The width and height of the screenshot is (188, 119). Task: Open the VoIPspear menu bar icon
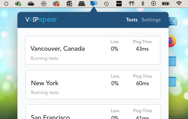click(94, 4)
